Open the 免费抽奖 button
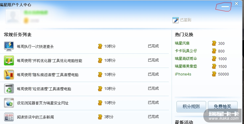This screenshot has height=124, width=244. click(222, 107)
